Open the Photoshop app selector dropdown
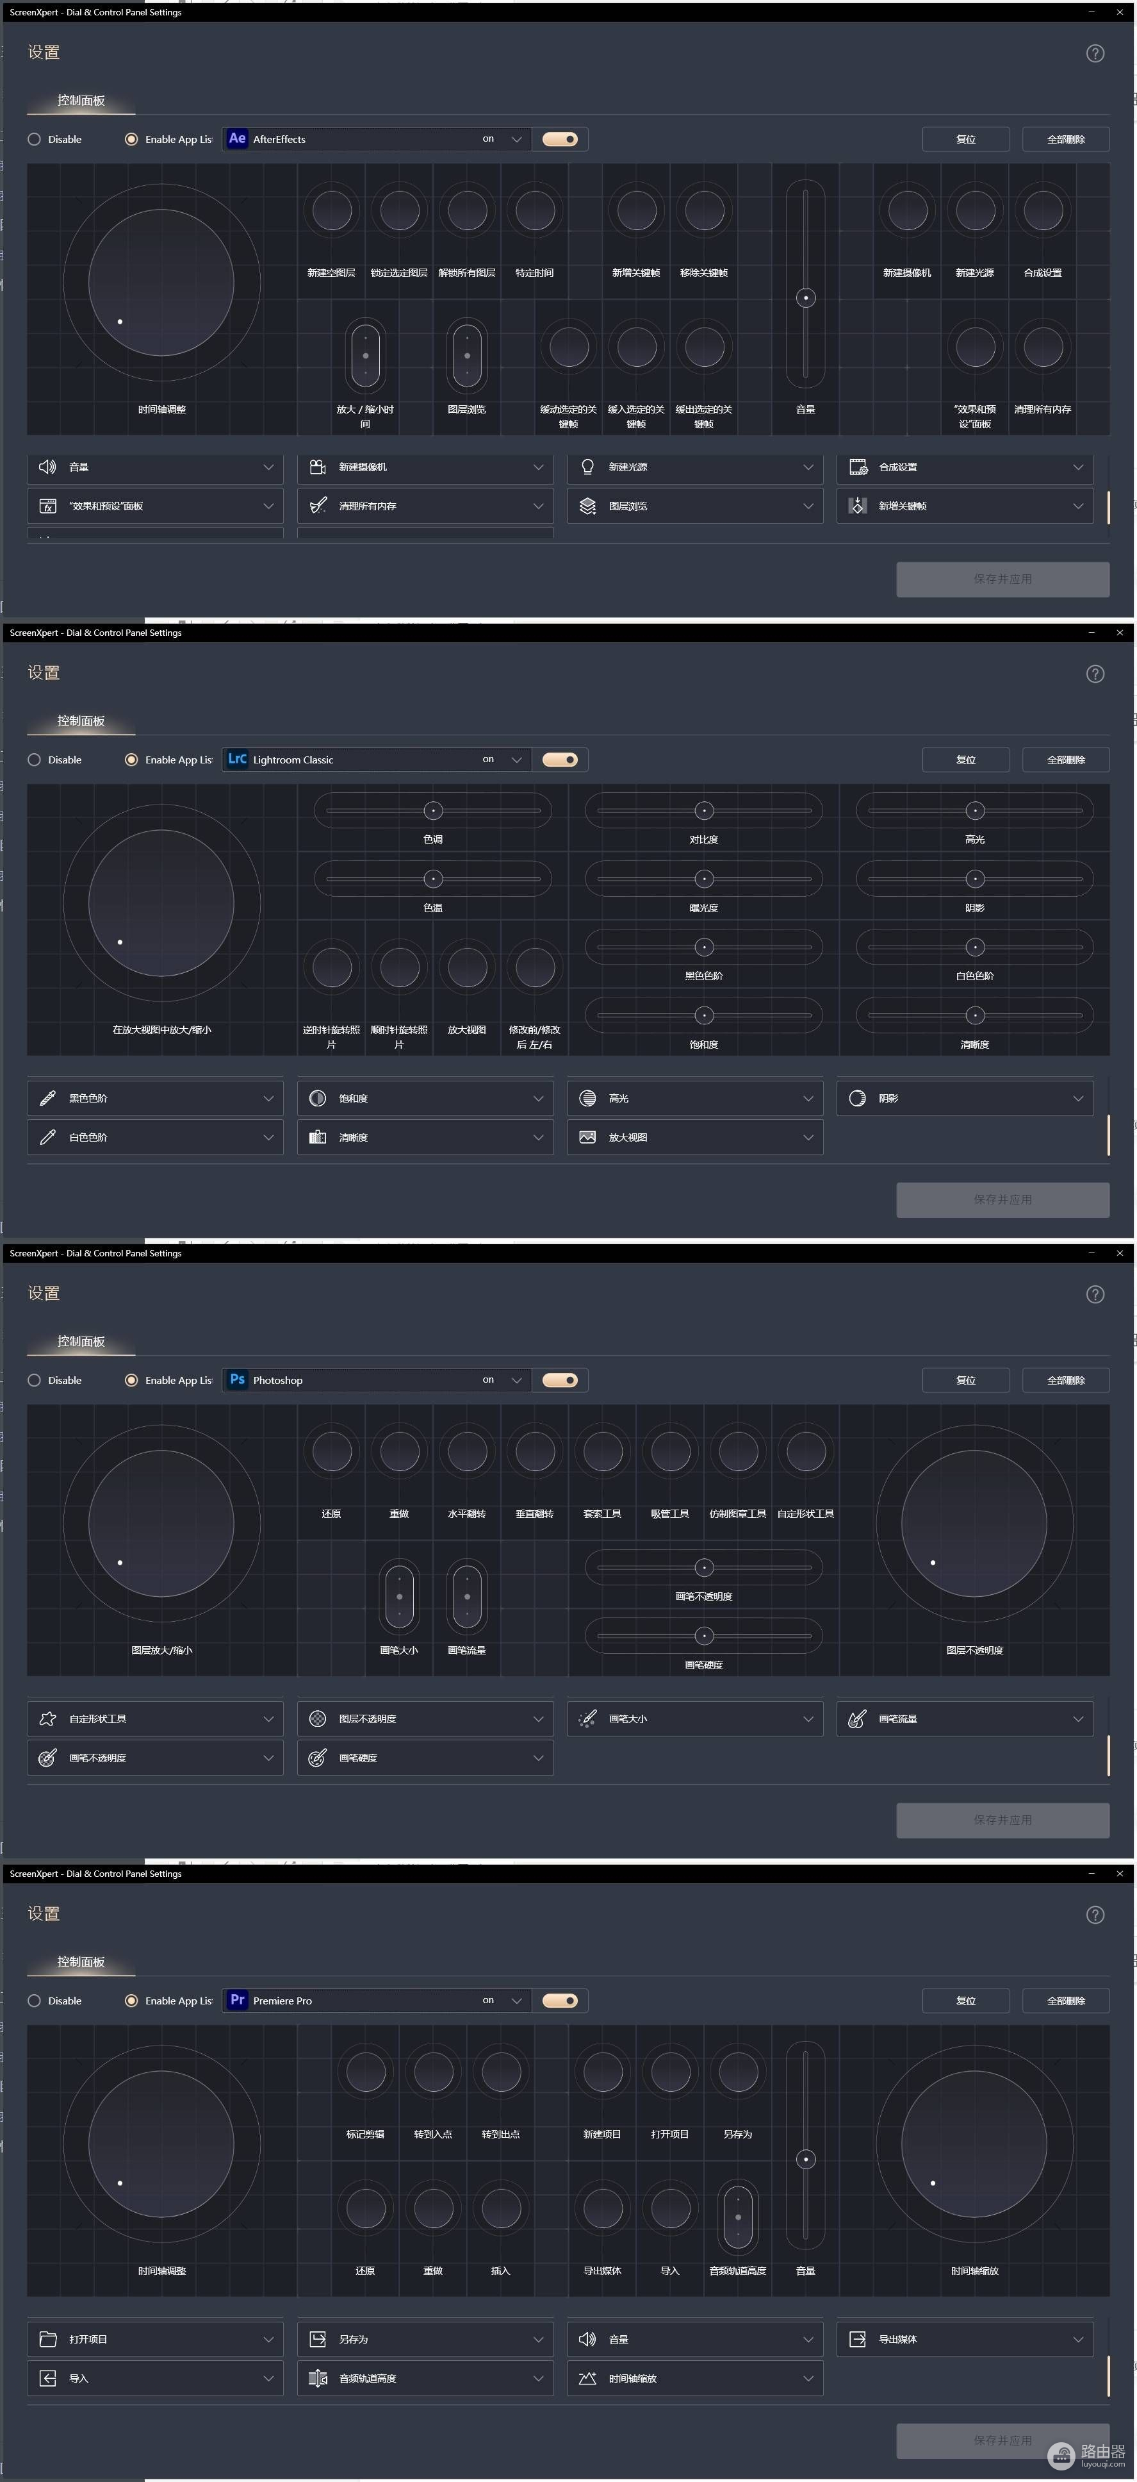 point(377,1379)
